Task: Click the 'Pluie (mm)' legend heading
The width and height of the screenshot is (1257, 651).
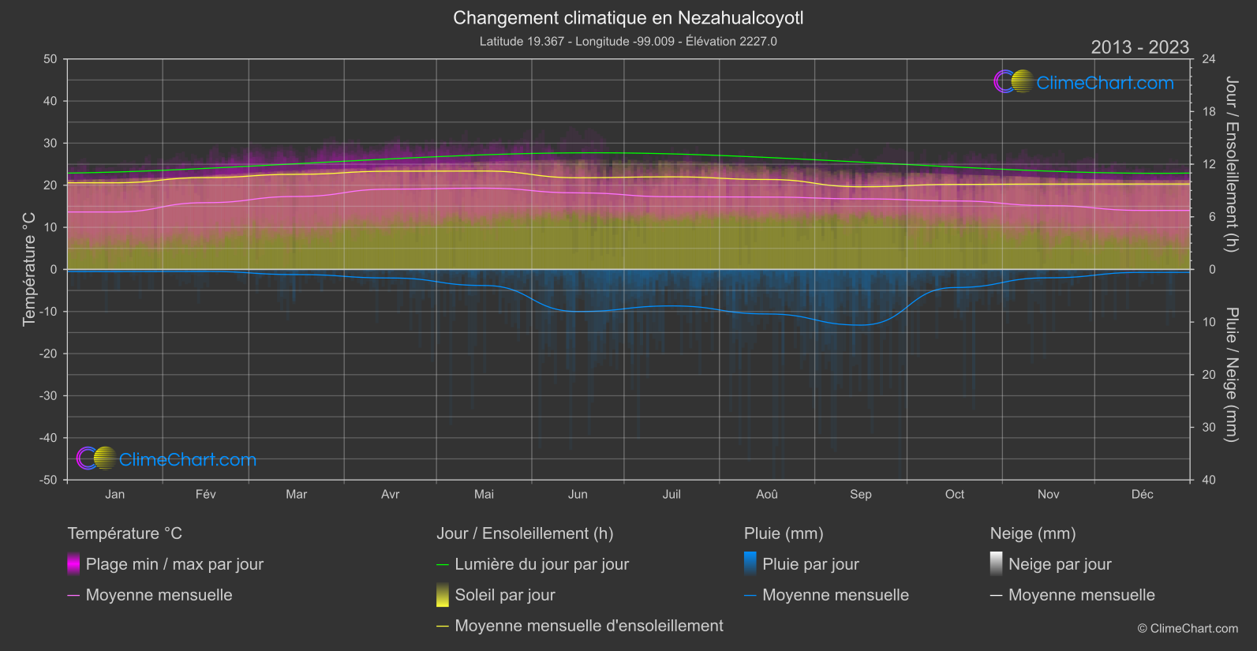Action: pyautogui.click(x=784, y=533)
